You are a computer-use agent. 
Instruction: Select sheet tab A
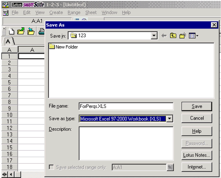pyautogui.click(x=8, y=41)
